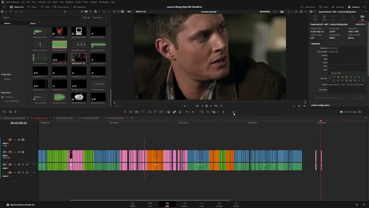The width and height of the screenshot is (369, 208).
Task: Lock the Video 2 track
Action: click(x=15, y=140)
